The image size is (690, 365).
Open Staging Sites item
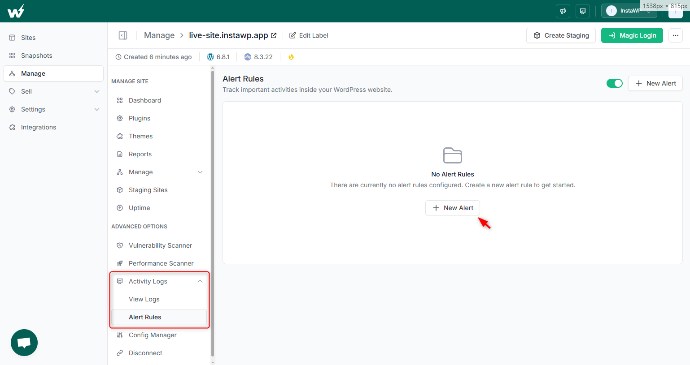[x=159, y=190]
